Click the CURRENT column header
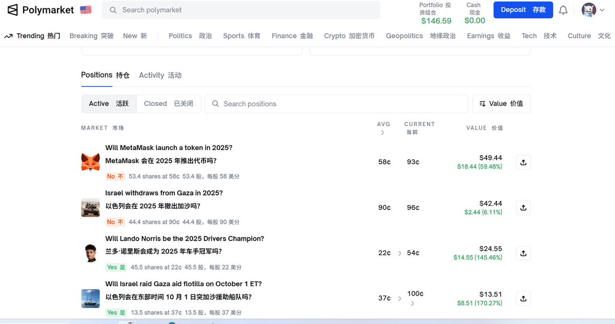This screenshot has height=324, width=615. 419,127
